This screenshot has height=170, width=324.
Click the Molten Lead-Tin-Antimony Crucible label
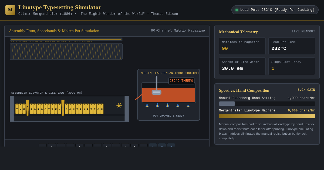point(170,73)
